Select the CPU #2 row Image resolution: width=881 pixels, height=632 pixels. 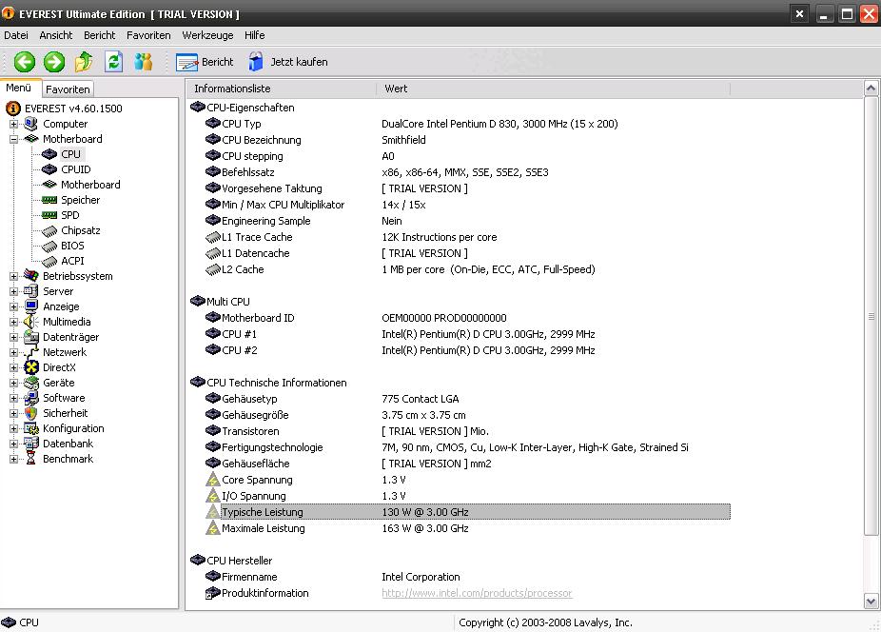tap(467, 350)
